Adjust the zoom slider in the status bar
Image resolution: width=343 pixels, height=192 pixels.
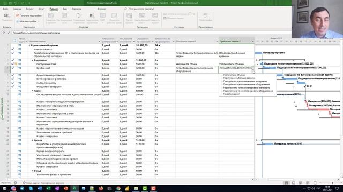332,183
